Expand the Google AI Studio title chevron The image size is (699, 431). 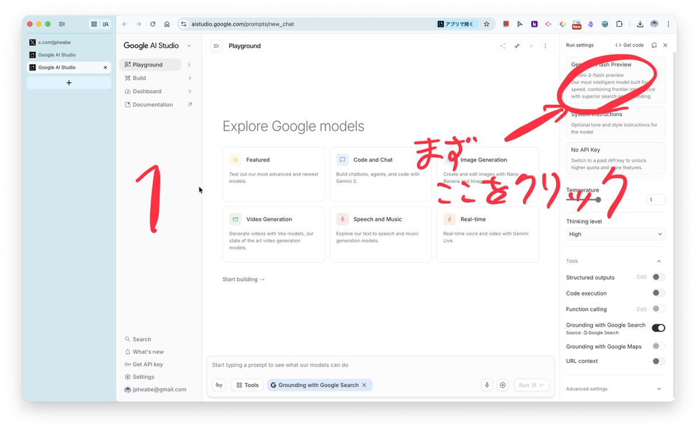189,46
